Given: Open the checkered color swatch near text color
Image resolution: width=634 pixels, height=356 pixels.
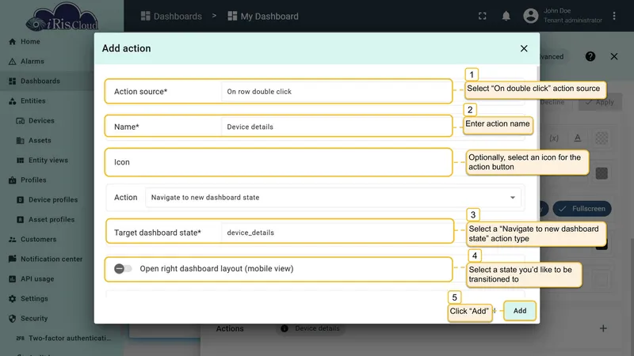Looking at the screenshot, I should click(x=602, y=138).
